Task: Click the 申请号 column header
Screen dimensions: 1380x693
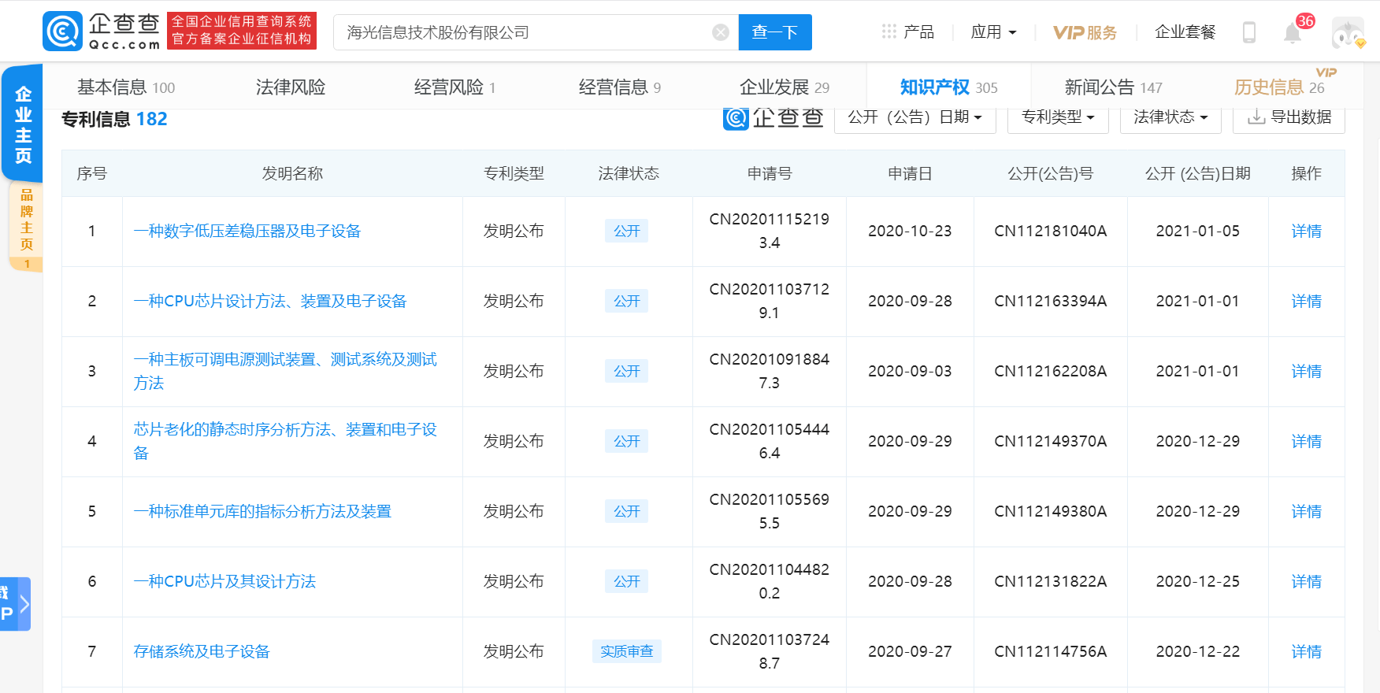Action: (770, 173)
